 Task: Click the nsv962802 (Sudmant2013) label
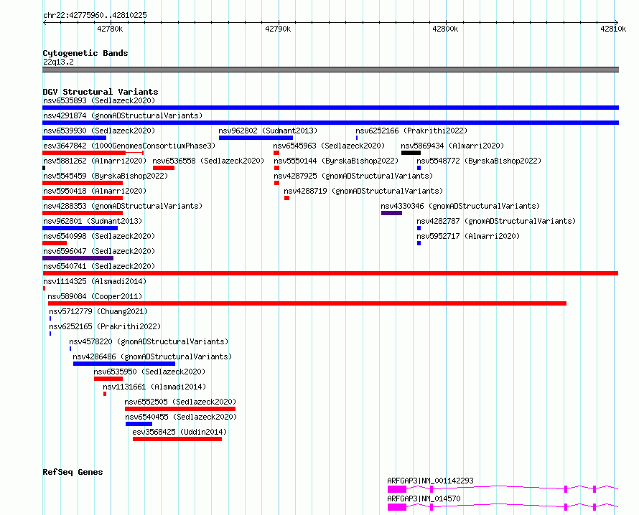click(268, 131)
